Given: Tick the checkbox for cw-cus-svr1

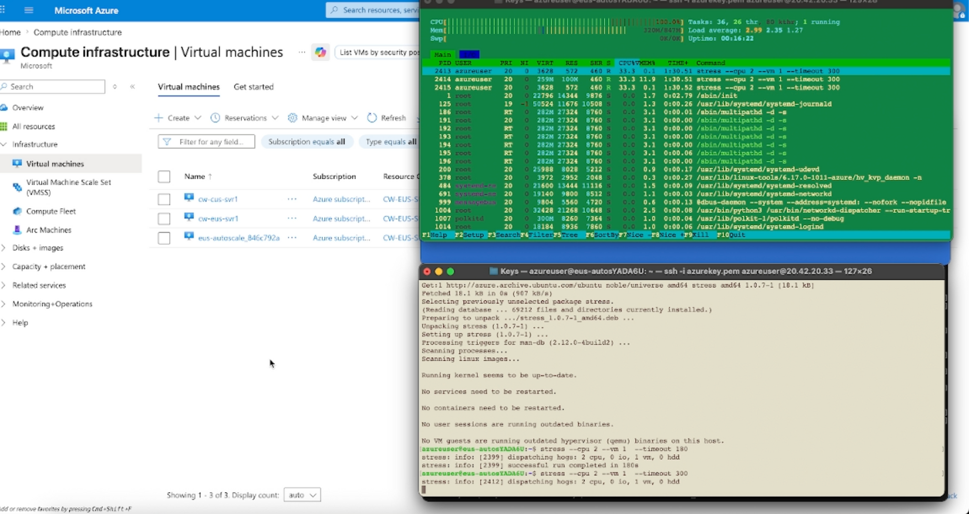Looking at the screenshot, I should coord(164,199).
